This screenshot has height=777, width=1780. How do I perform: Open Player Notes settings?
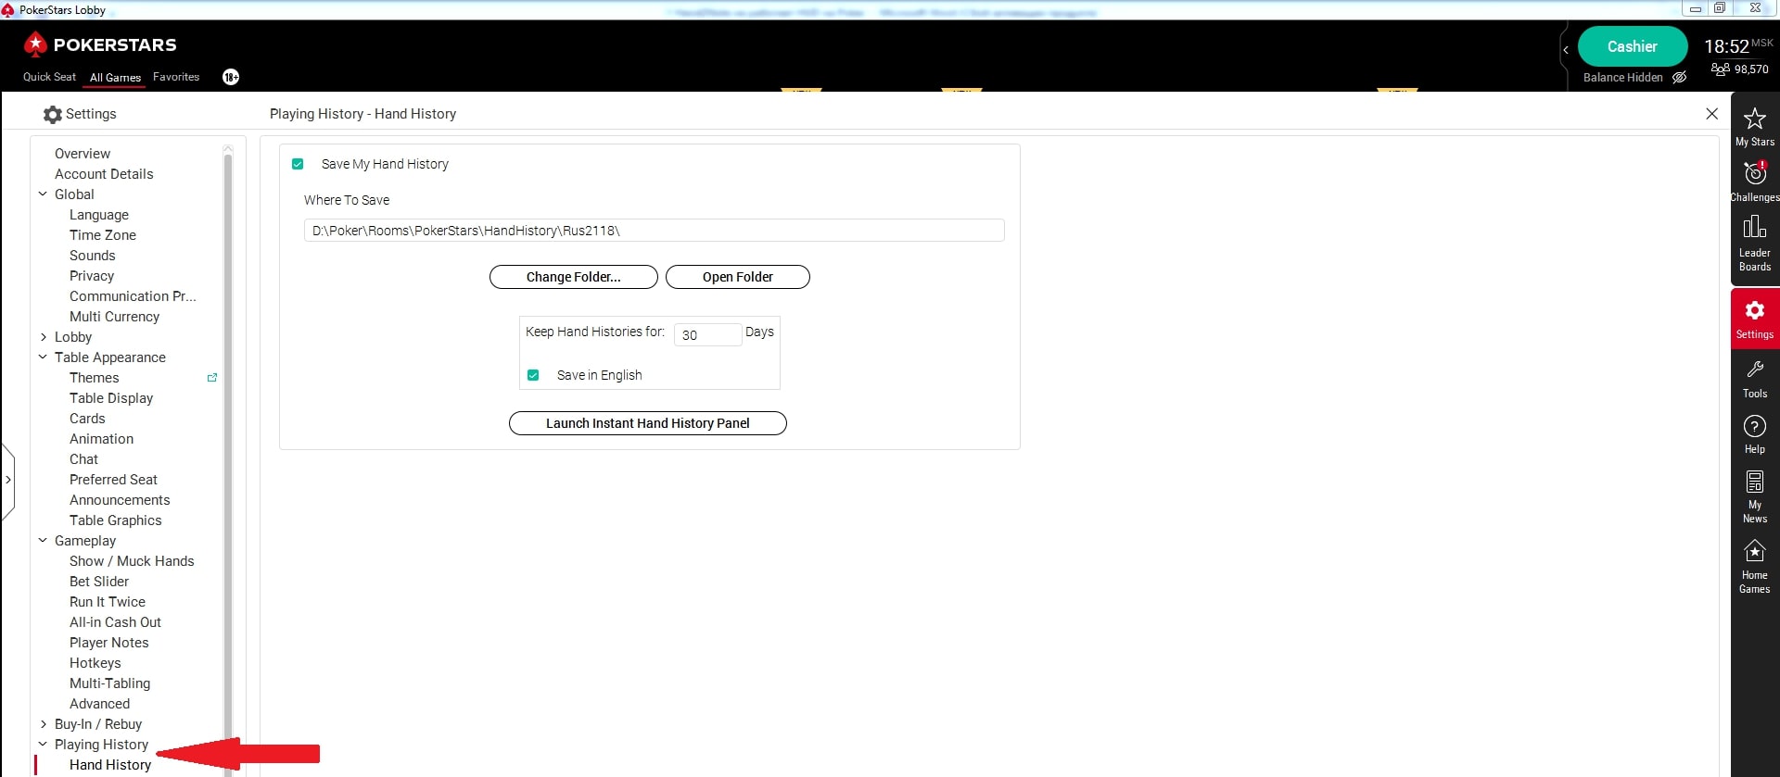coord(108,643)
